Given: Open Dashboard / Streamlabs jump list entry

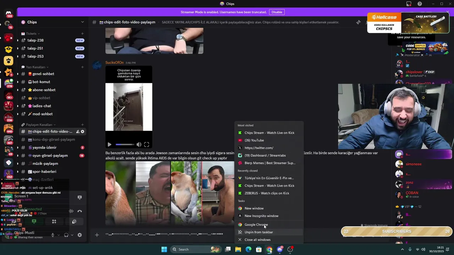Looking at the screenshot, I should (x=269, y=155).
